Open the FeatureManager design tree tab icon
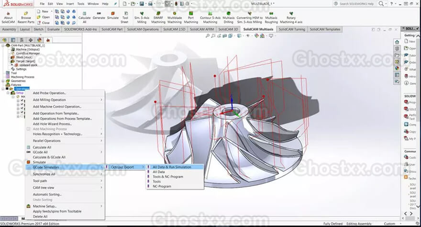 coord(4,40)
